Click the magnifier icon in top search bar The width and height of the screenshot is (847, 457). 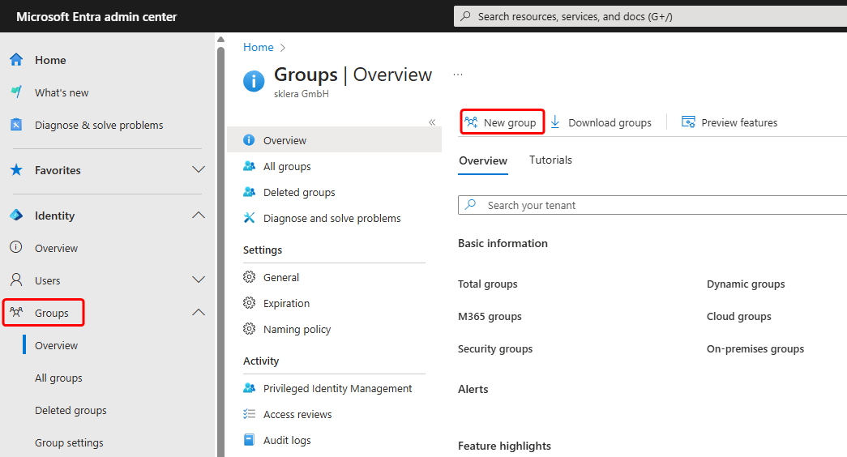(x=465, y=16)
